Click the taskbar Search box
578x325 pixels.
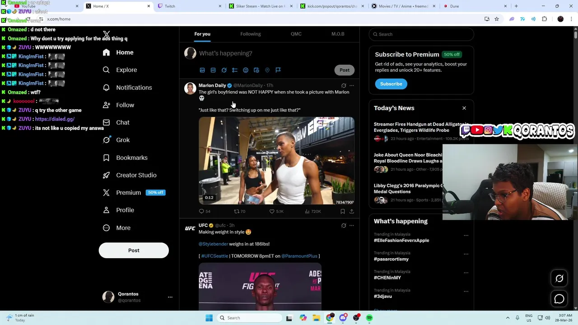point(249,318)
